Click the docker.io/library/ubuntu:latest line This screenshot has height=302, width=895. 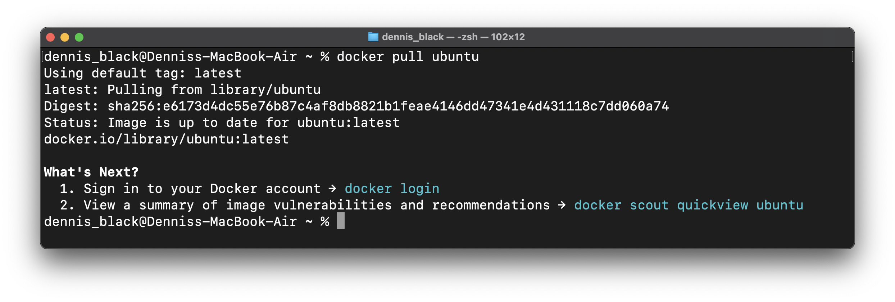[x=166, y=139]
